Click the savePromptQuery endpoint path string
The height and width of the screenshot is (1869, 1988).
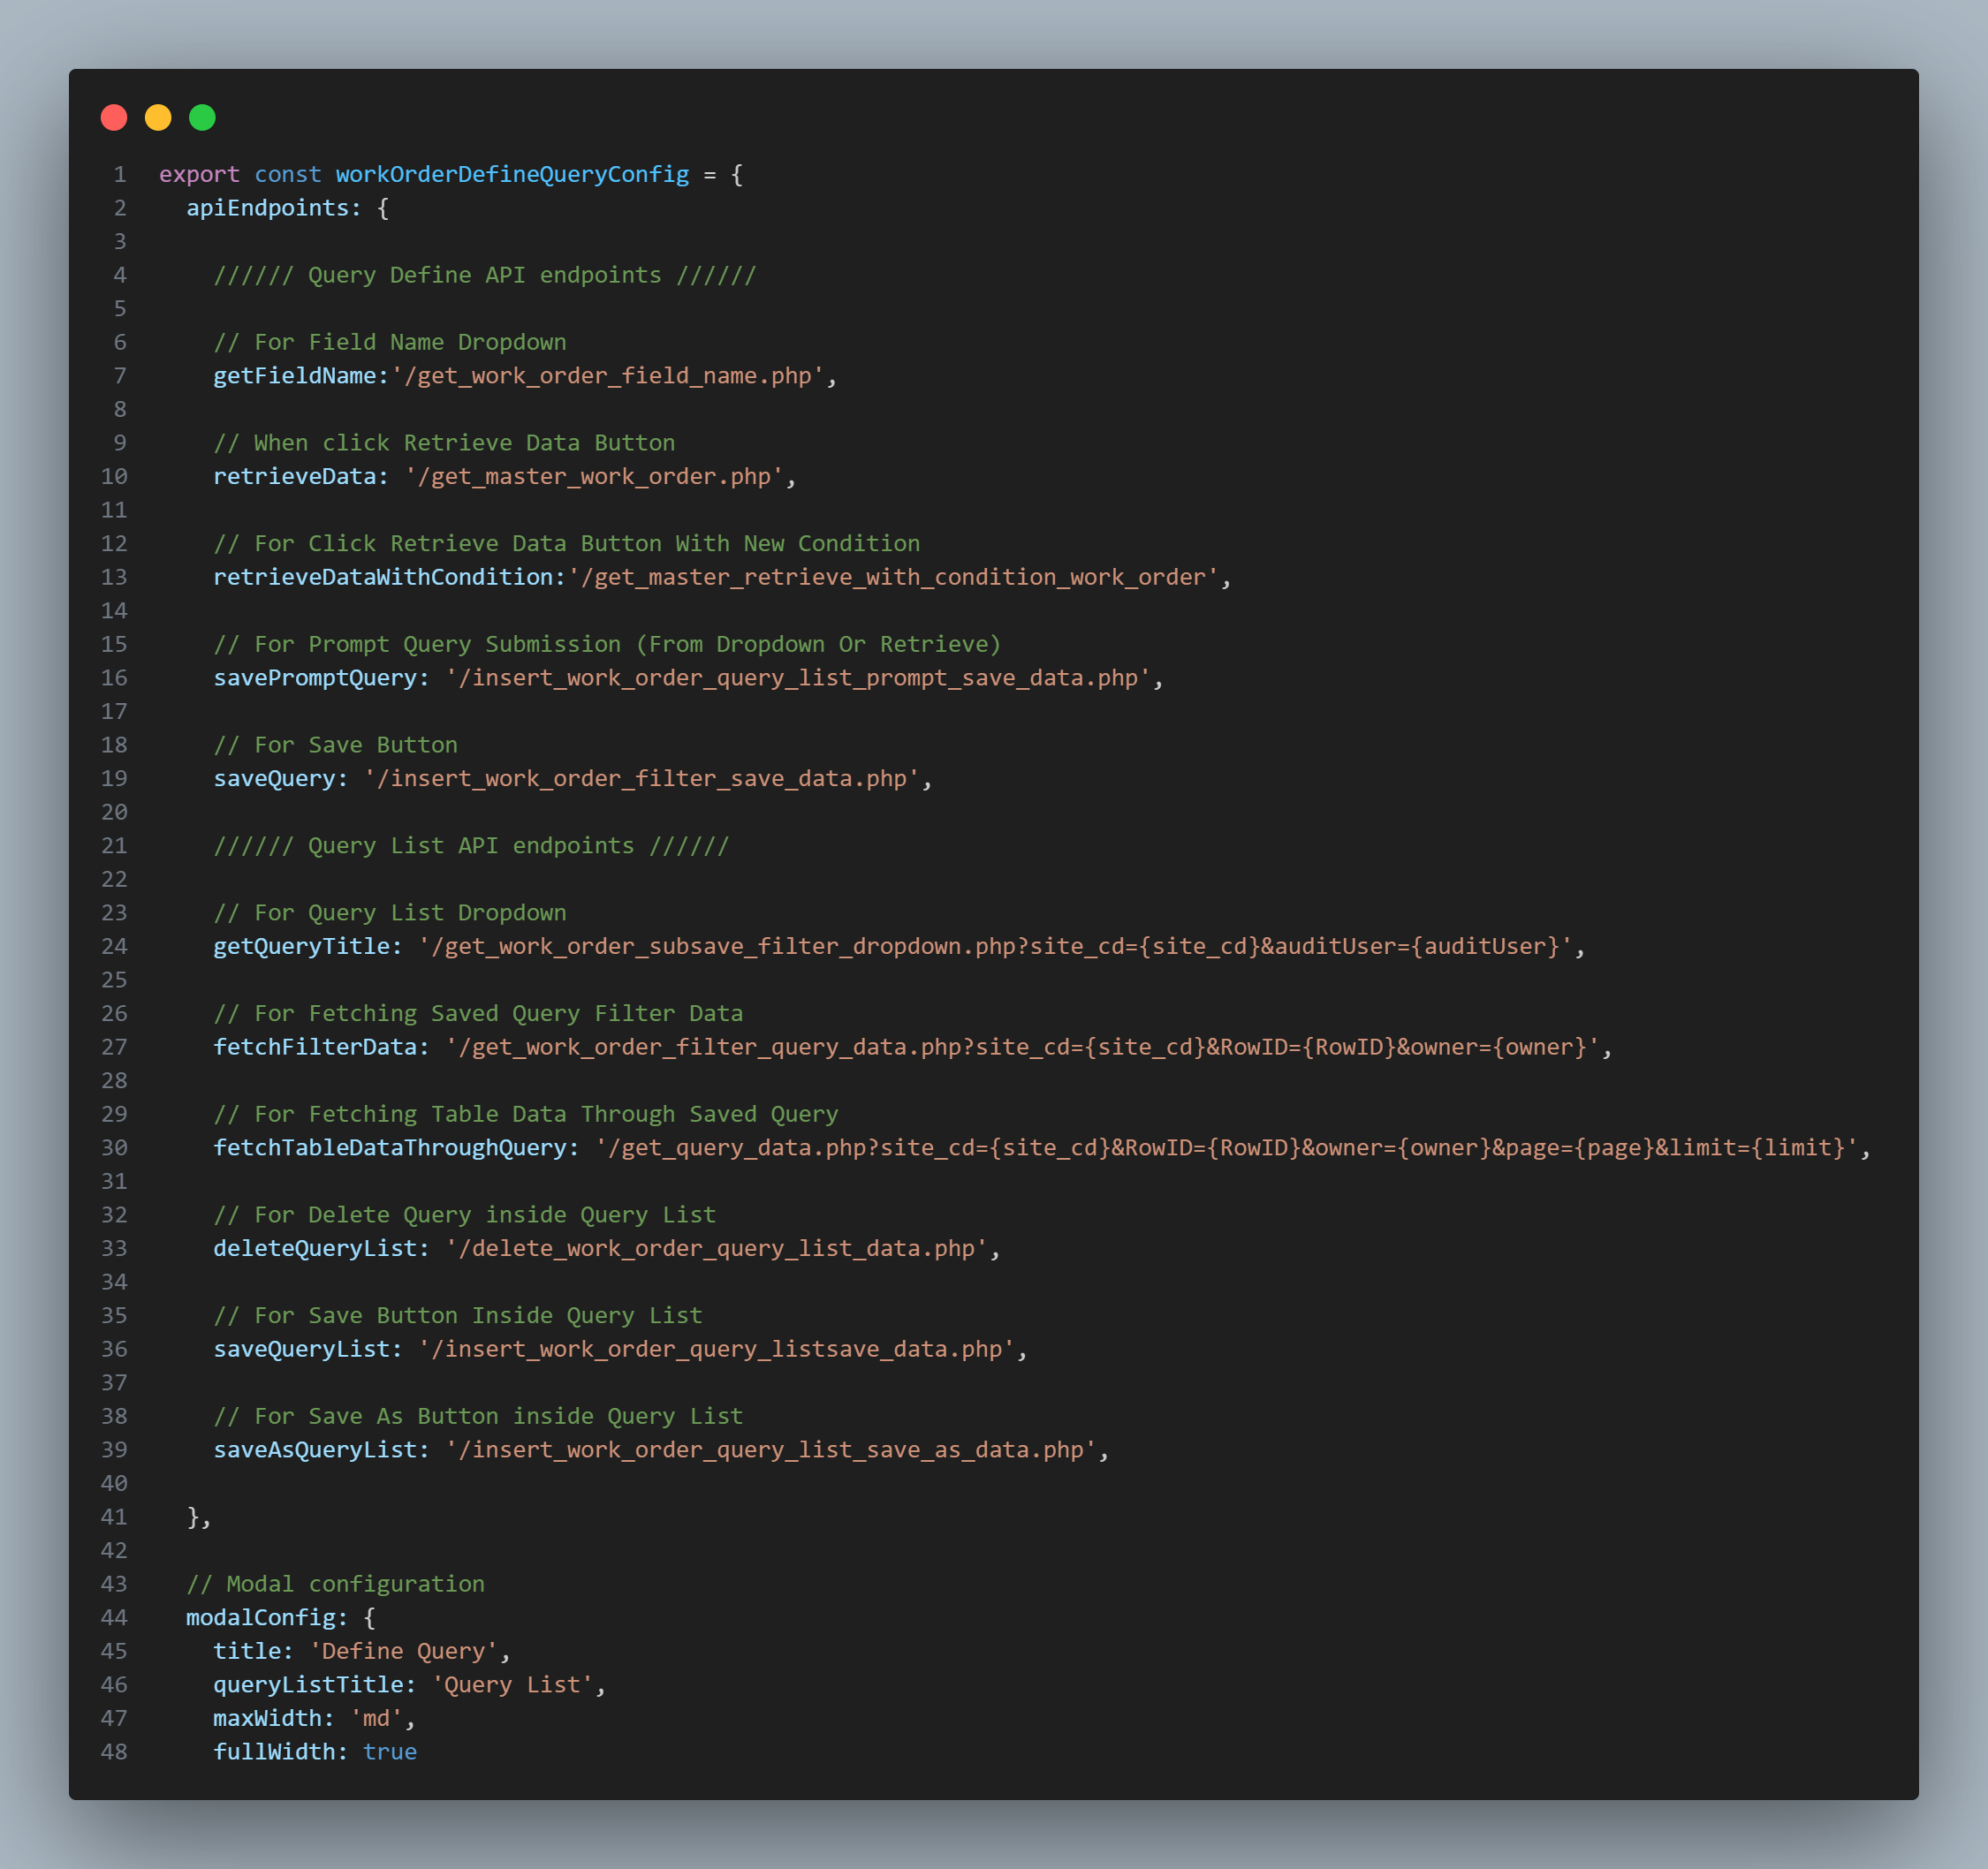[798, 677]
